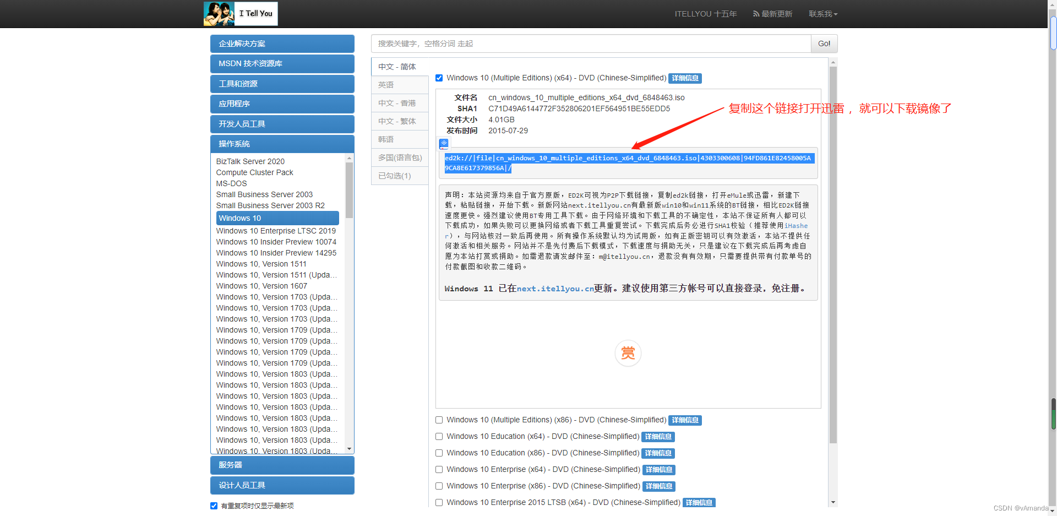Check Windows 10 Enterprise x64 checkbox
This screenshot has width=1057, height=516.
439,470
